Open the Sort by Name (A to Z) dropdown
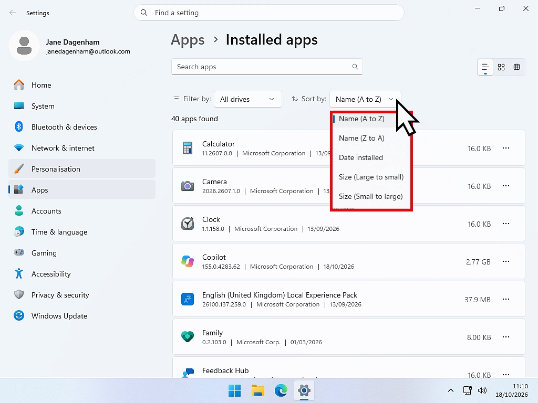Image resolution: width=538 pixels, height=403 pixels. click(365, 99)
